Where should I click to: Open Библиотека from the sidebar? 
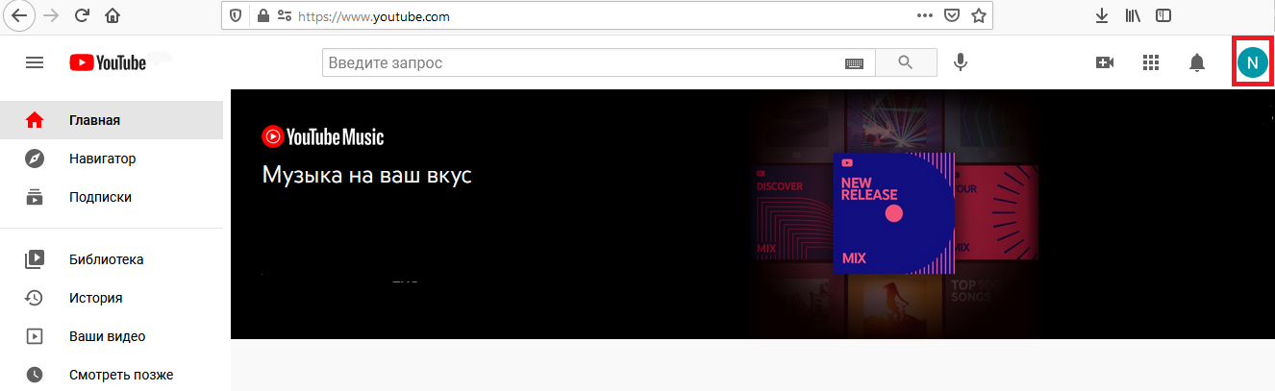pyautogui.click(x=106, y=259)
